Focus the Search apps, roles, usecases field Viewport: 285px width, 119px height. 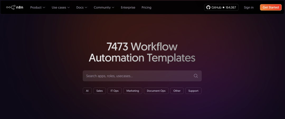tap(137, 76)
